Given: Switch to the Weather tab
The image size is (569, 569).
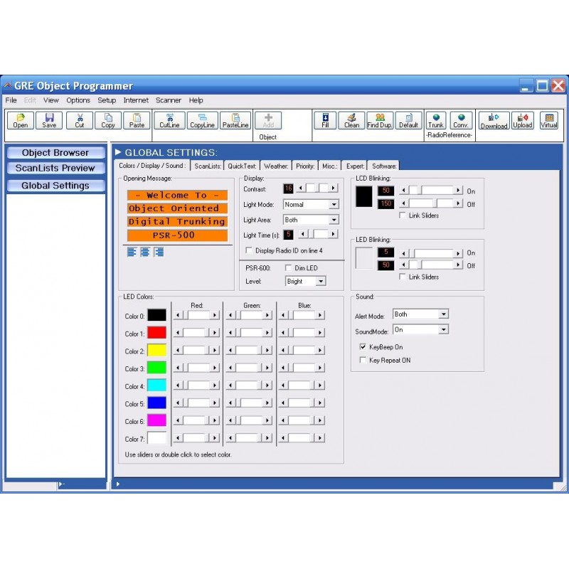Looking at the screenshot, I should tap(275, 165).
